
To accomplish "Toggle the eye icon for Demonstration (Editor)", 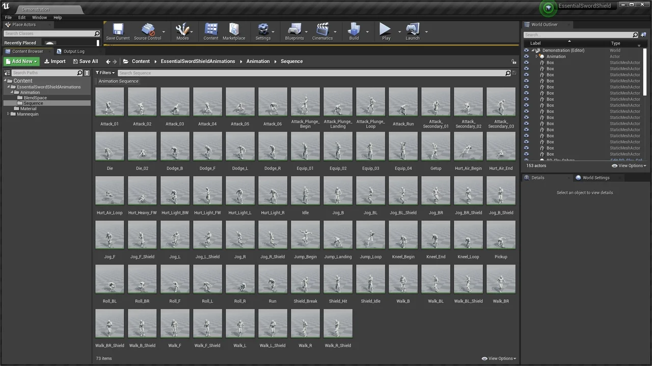I will [x=527, y=50].
